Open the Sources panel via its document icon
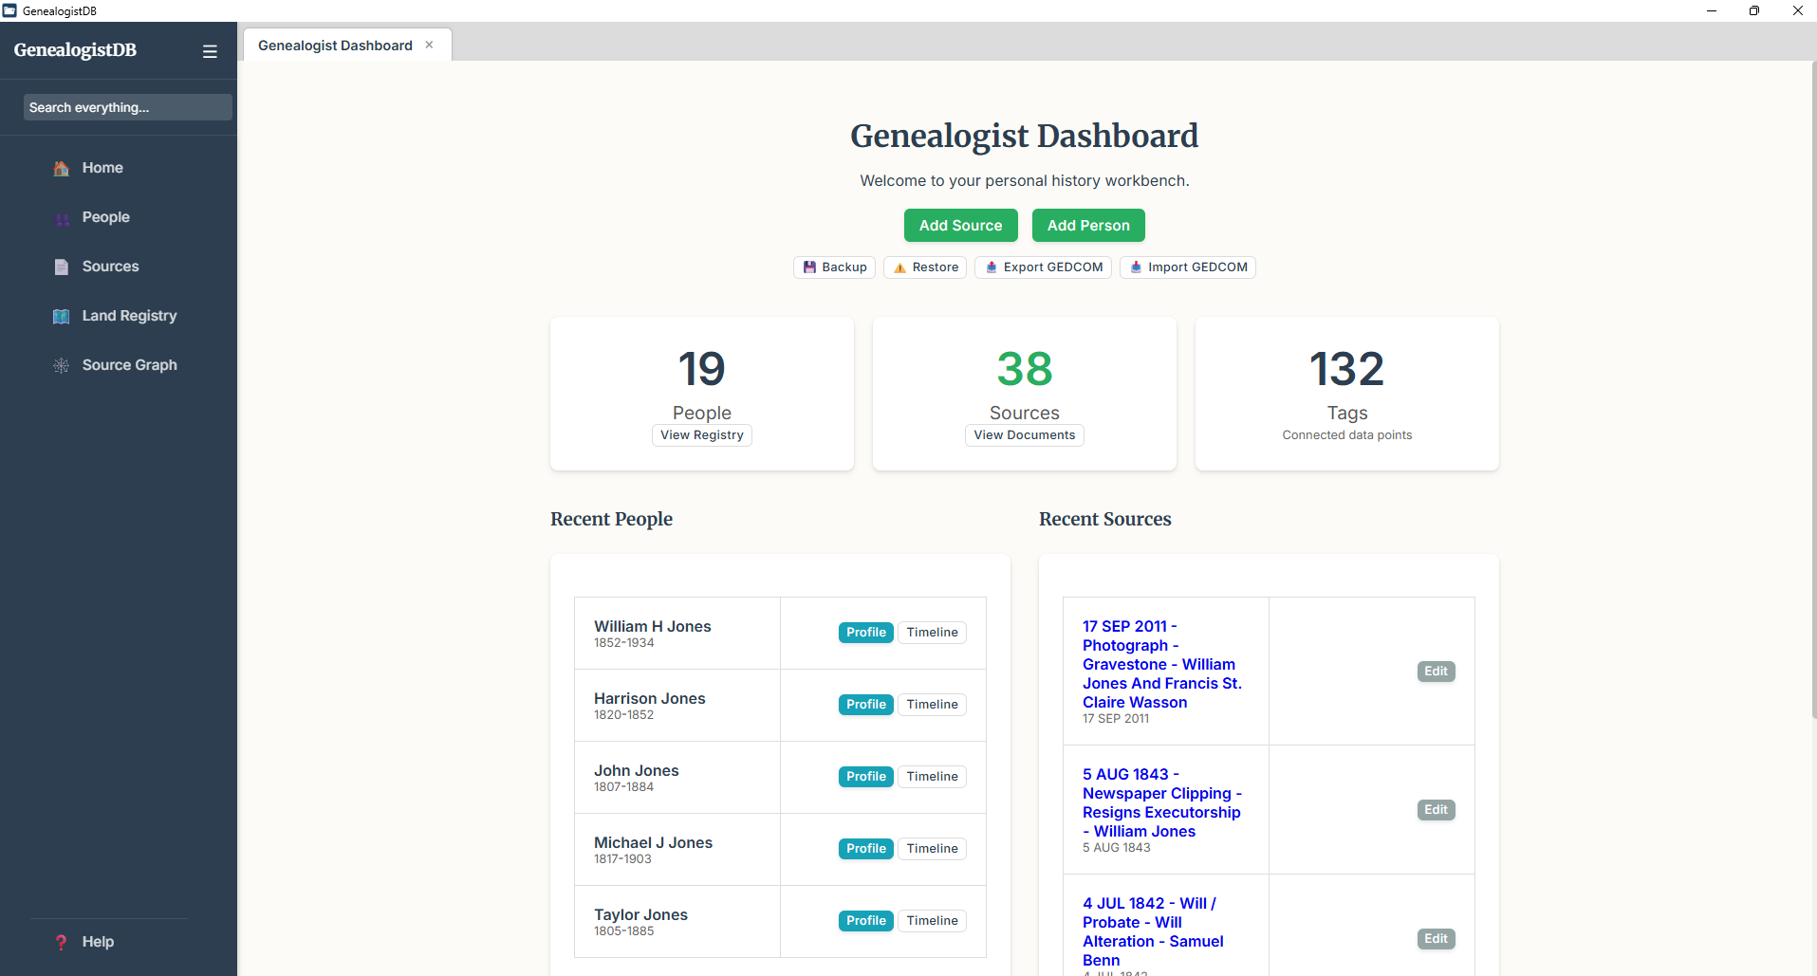The image size is (1817, 976). [x=61, y=267]
